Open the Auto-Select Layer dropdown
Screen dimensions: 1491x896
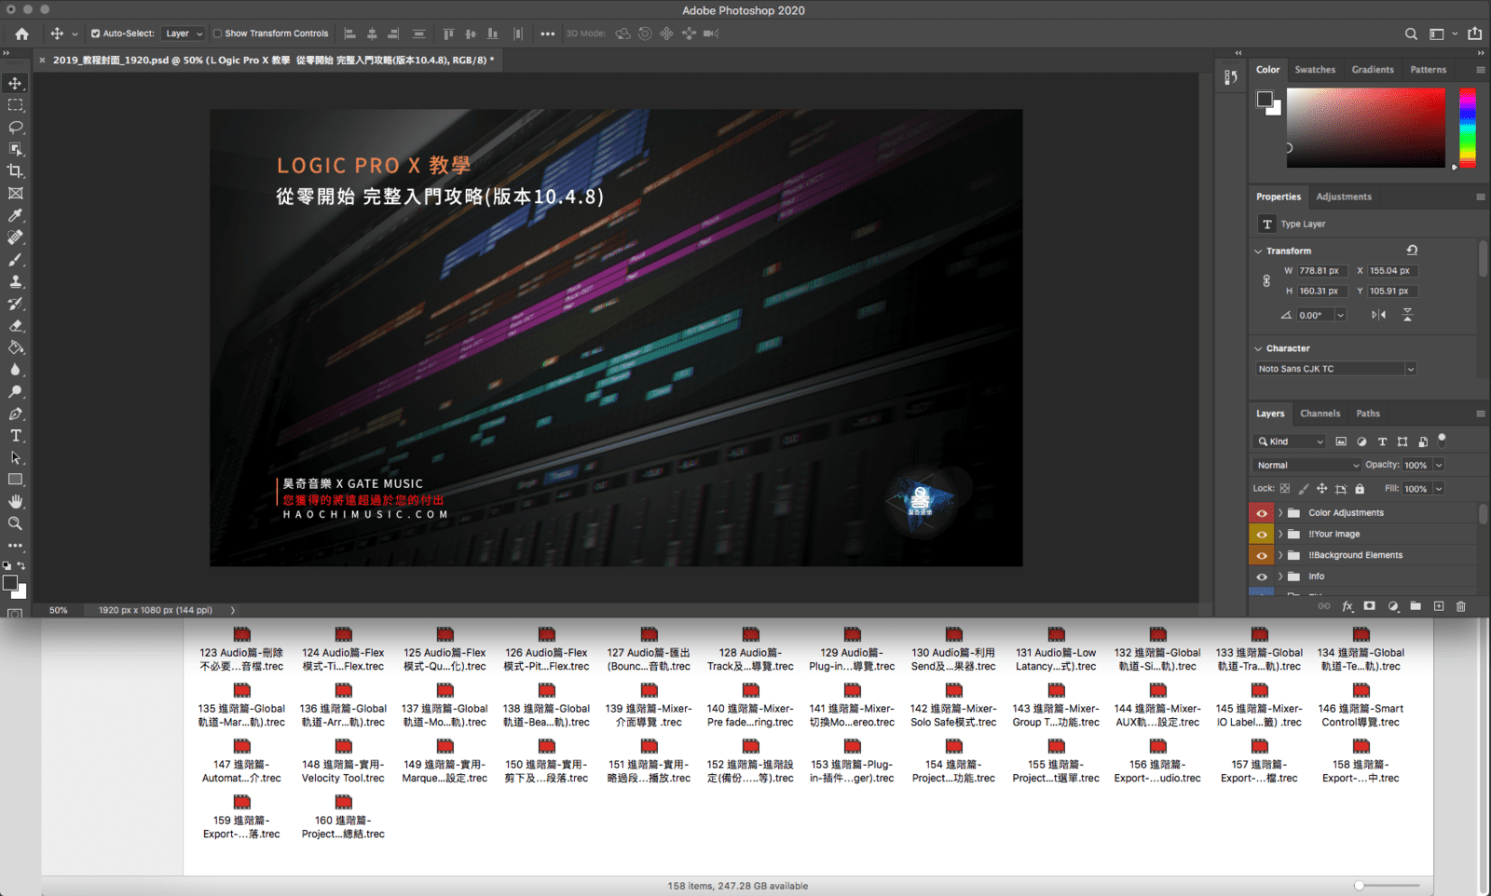pos(183,34)
